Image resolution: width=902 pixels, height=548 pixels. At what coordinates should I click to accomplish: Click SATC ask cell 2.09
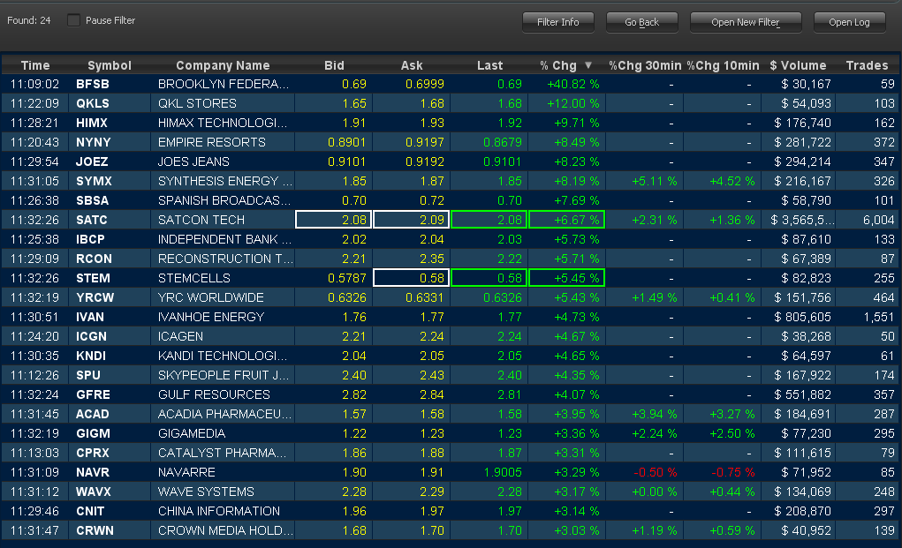pos(412,220)
